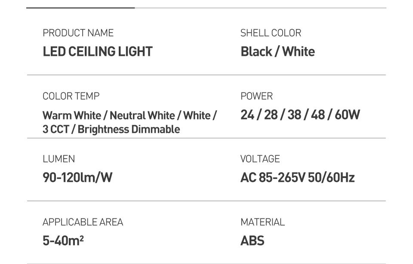Click the SHELL COLOR label
413x264 pixels.
(271, 33)
